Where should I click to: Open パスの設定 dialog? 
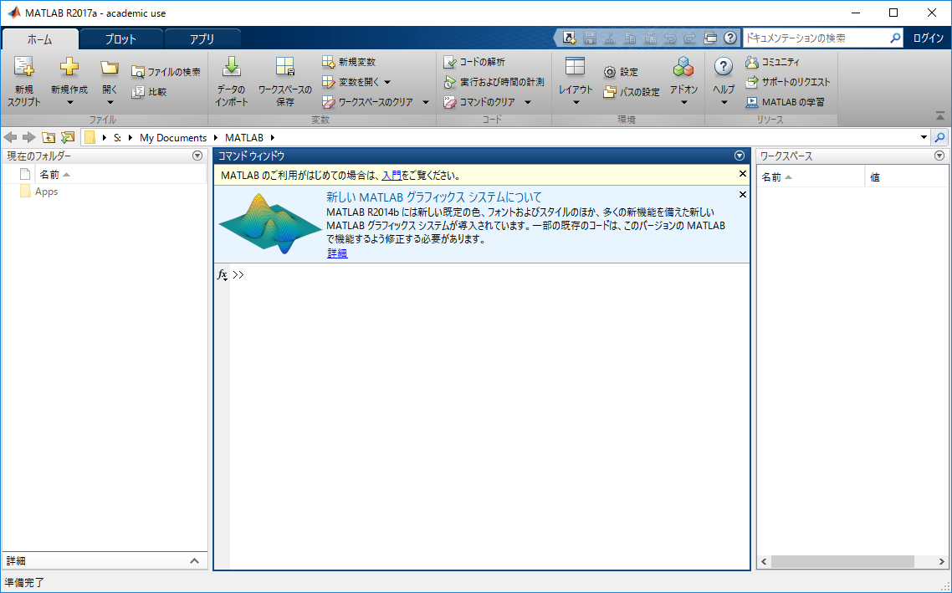tap(632, 92)
